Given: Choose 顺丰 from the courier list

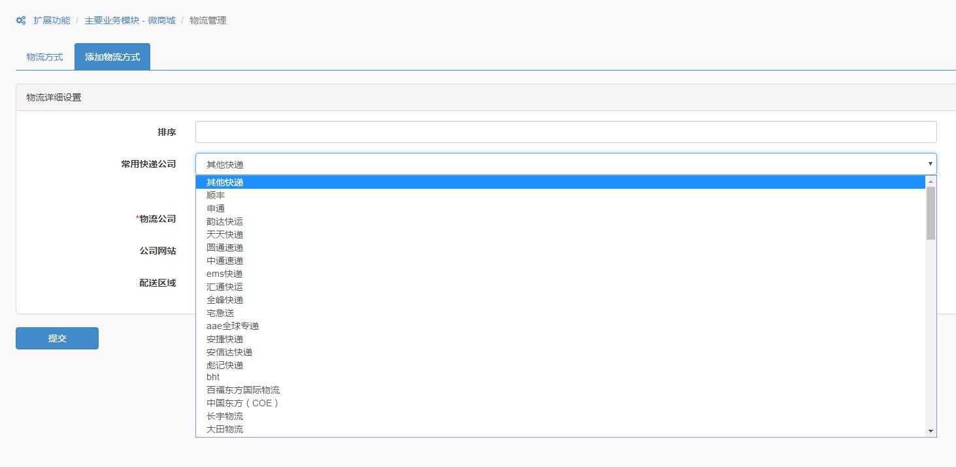Looking at the screenshot, I should 216,195.
